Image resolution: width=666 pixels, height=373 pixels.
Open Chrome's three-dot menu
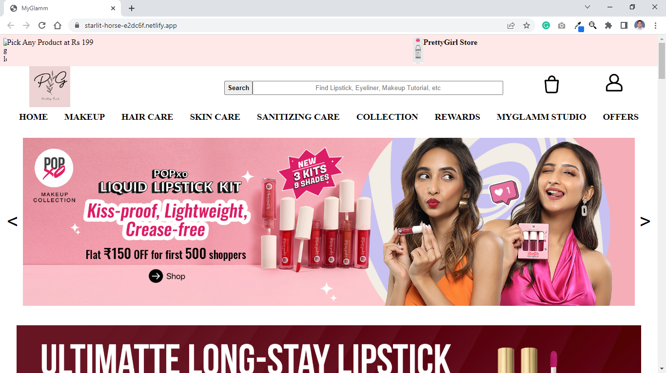(x=655, y=25)
